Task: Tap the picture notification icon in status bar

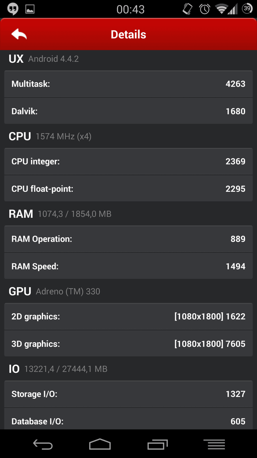Action: tap(30, 9)
